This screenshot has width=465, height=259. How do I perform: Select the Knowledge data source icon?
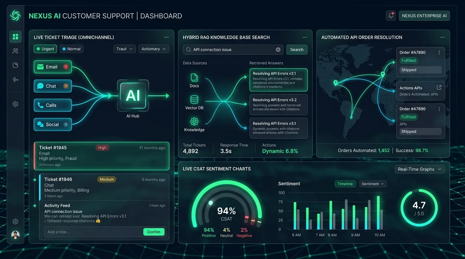pyautogui.click(x=194, y=121)
